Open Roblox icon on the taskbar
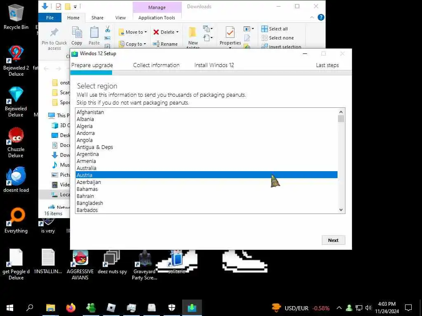The image size is (422, 316). tap(111, 308)
